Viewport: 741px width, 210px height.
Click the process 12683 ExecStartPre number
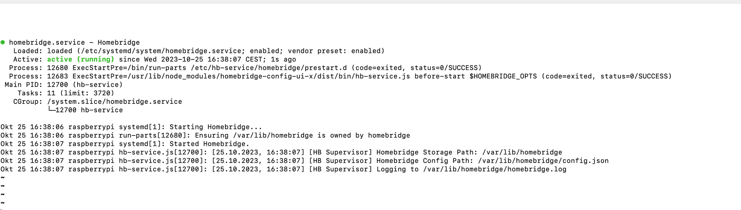tap(58, 76)
